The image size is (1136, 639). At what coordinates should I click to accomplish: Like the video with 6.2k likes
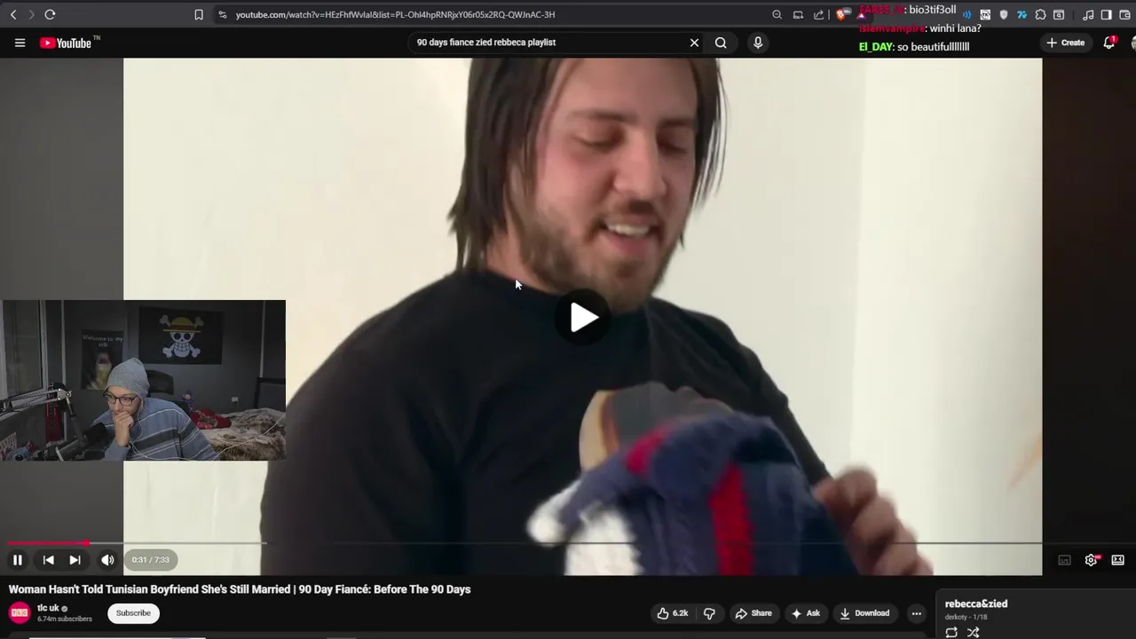pos(673,613)
